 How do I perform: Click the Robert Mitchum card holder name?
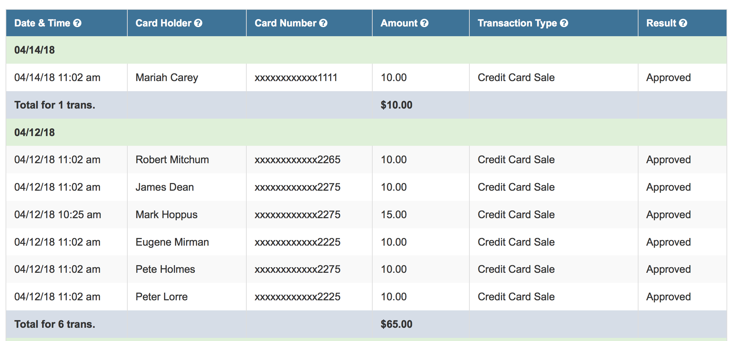172,160
